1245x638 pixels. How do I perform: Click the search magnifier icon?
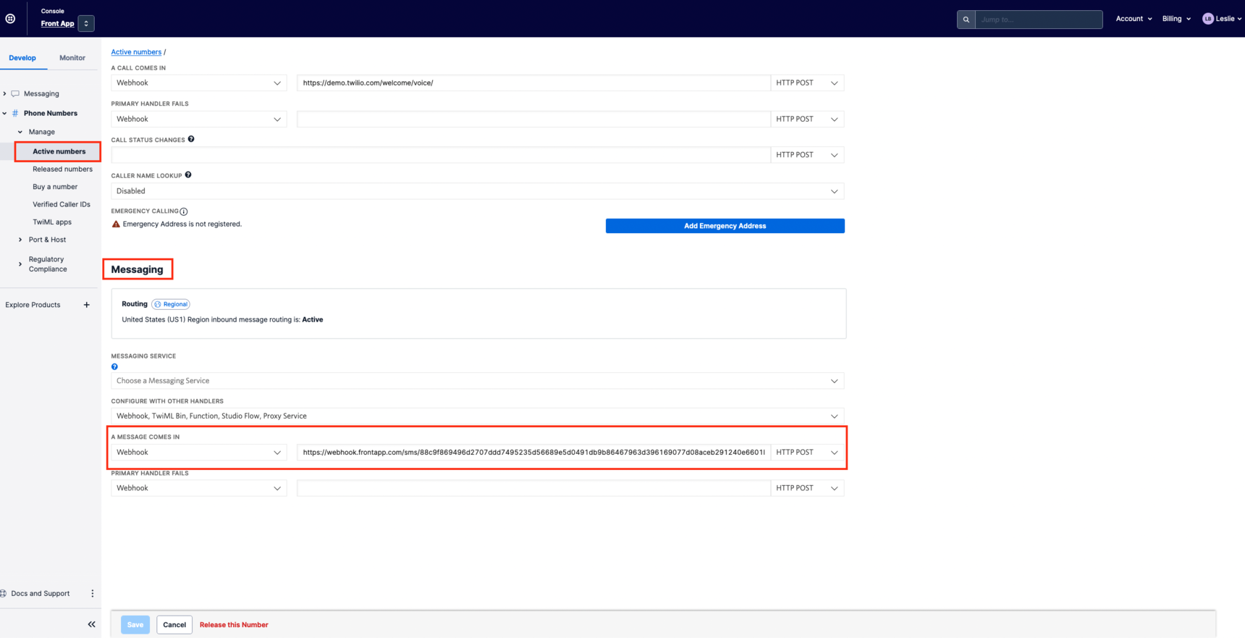[966, 20]
